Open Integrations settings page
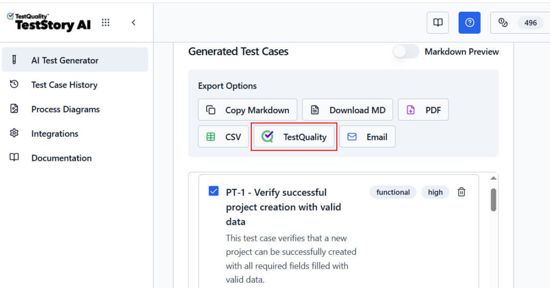550x288 pixels. pyautogui.click(x=54, y=134)
